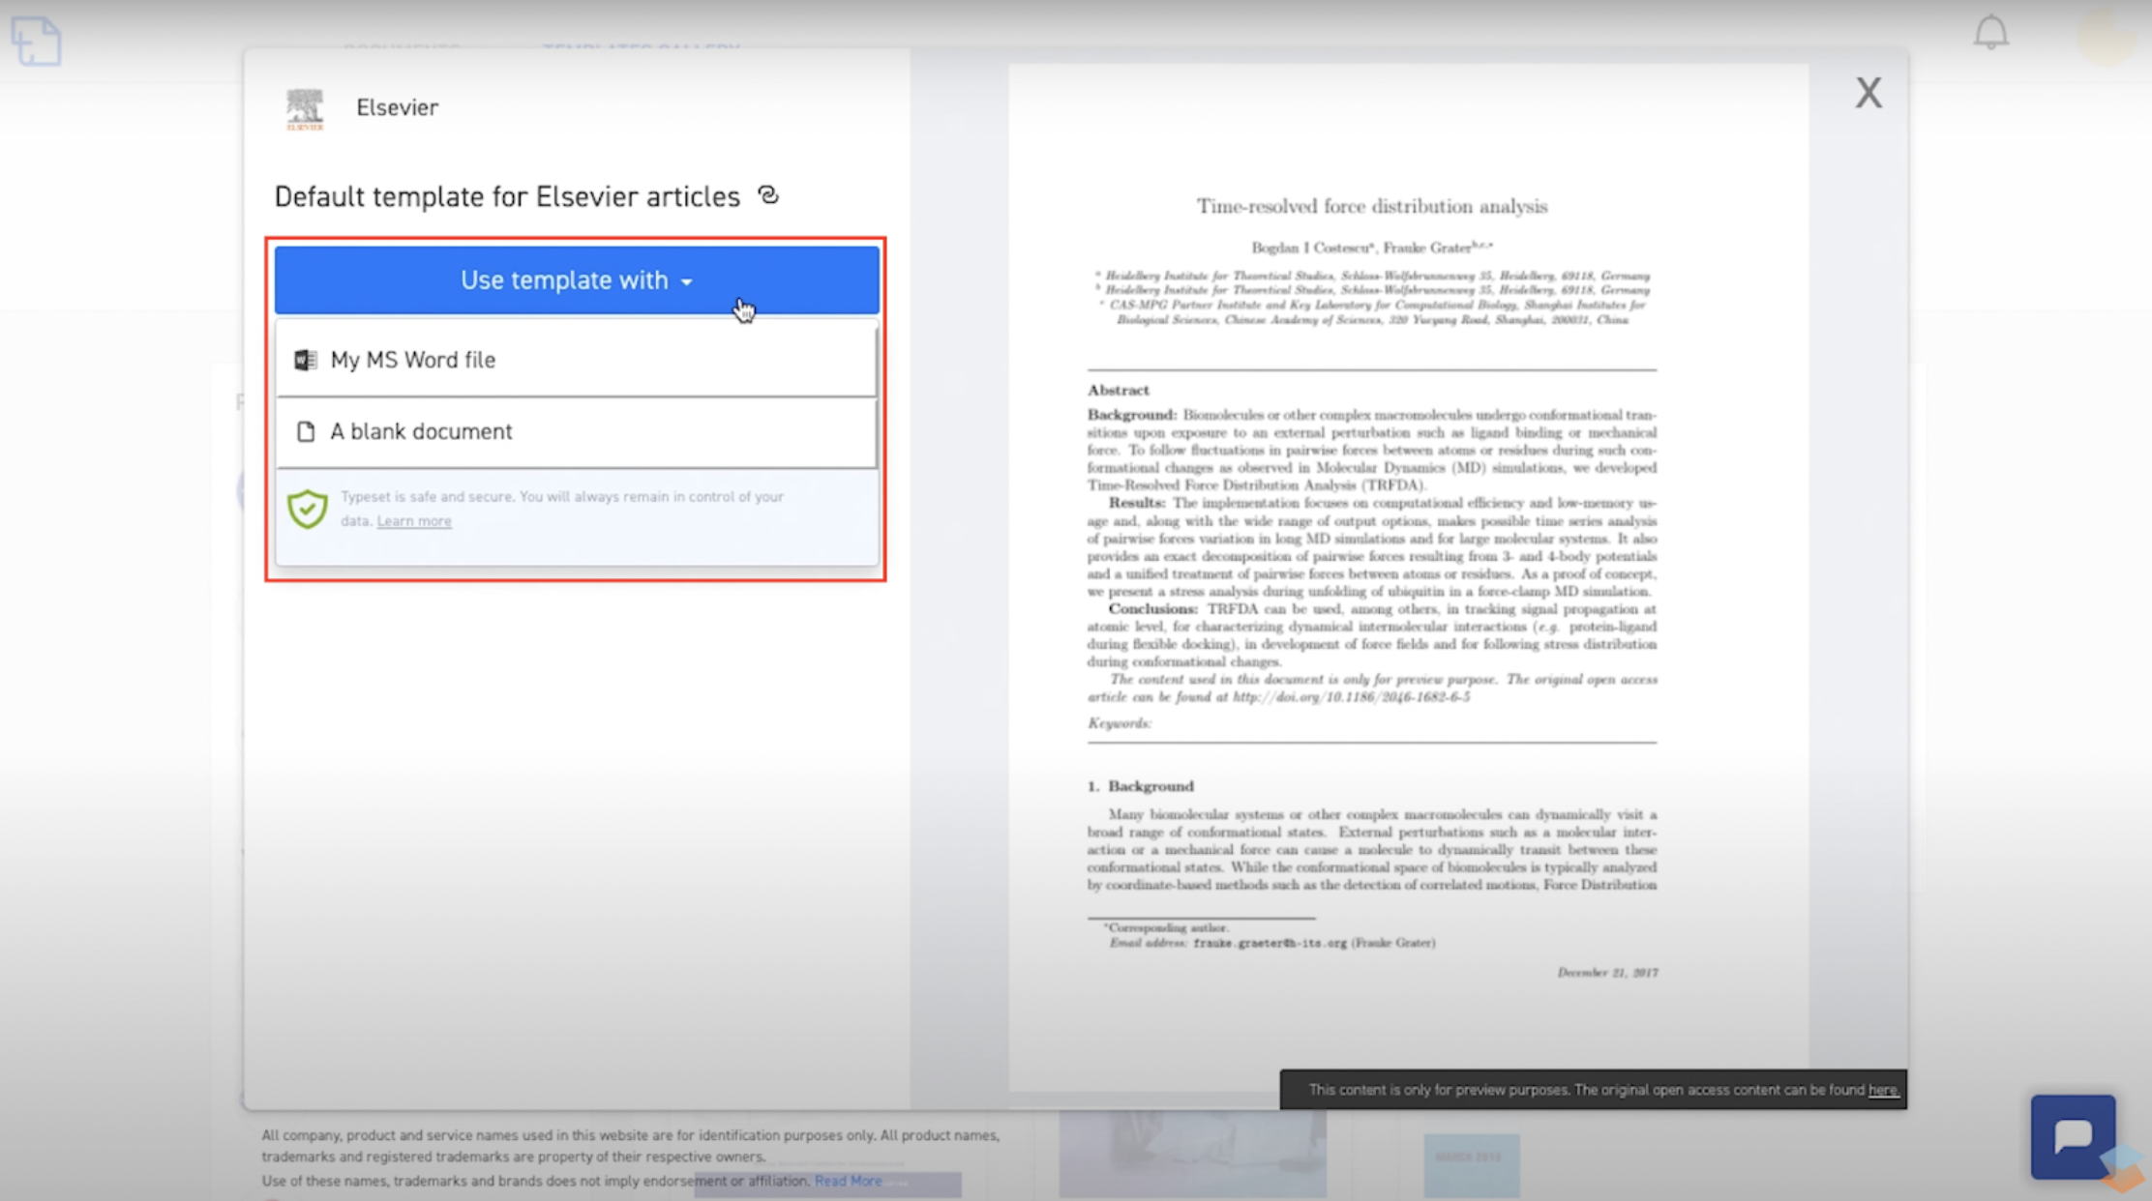Open the Learn more security link

pyautogui.click(x=414, y=521)
